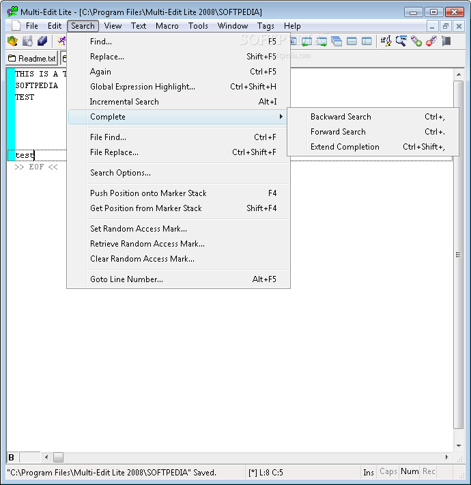471x485 pixels.
Task: Select Push Position onto Marker Stack
Action: pos(179,193)
